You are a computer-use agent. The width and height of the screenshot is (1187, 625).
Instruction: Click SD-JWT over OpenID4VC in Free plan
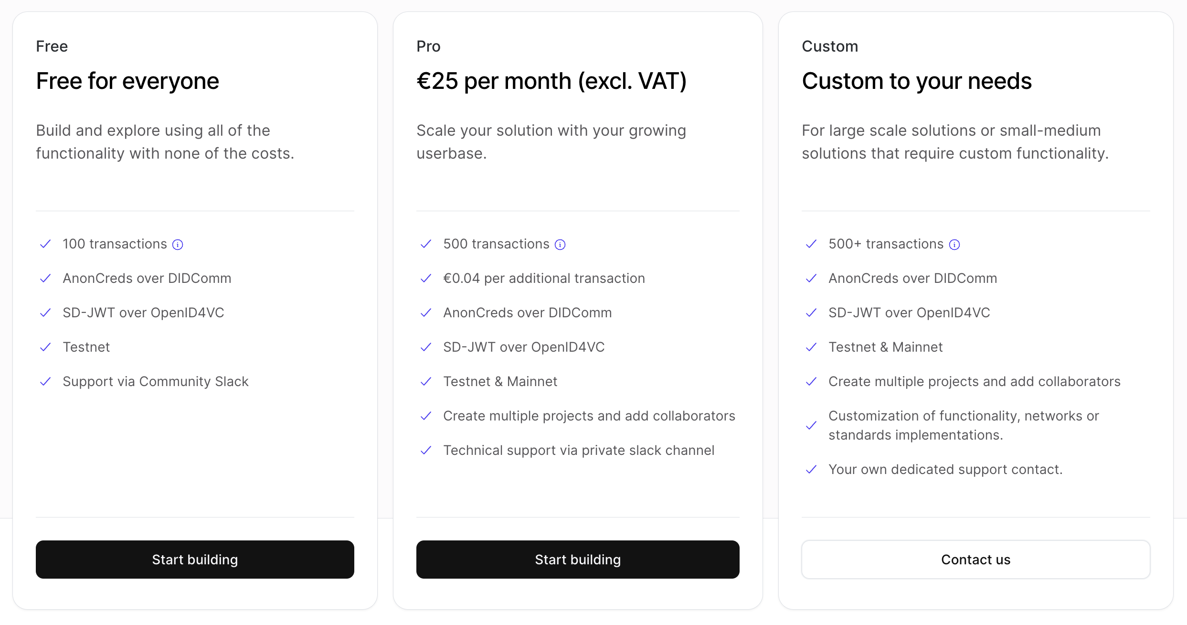pyautogui.click(x=143, y=312)
